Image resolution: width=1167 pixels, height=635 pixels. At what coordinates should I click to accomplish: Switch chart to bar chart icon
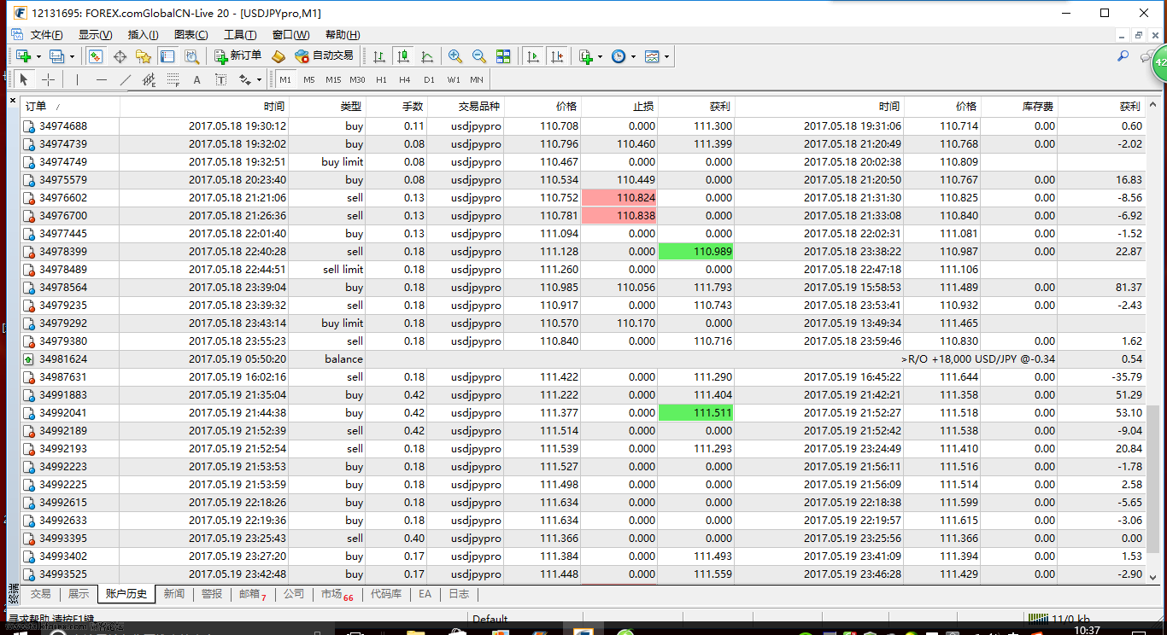(379, 56)
